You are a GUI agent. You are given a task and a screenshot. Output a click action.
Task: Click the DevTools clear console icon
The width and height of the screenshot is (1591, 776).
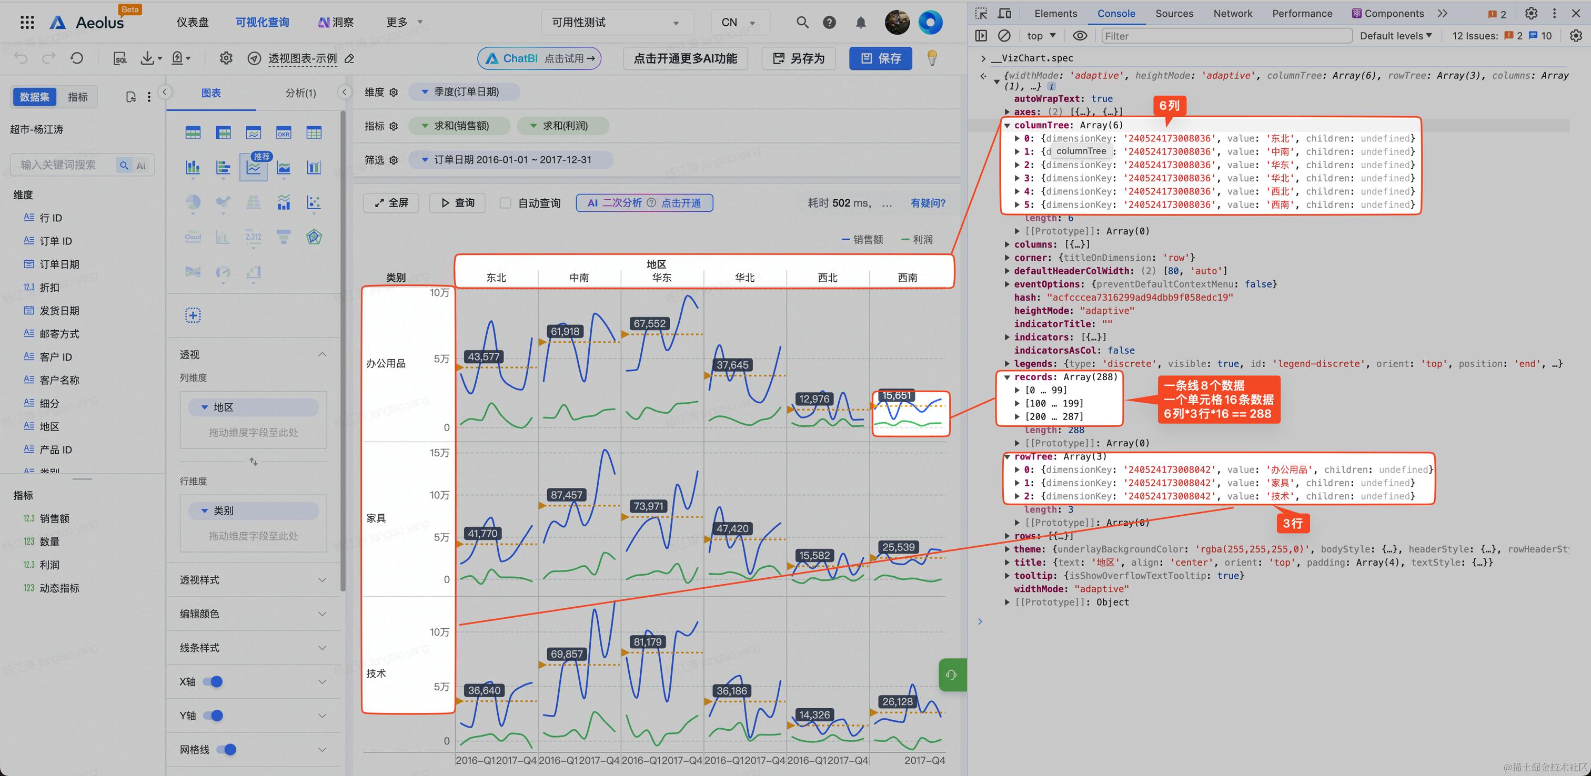click(1004, 36)
